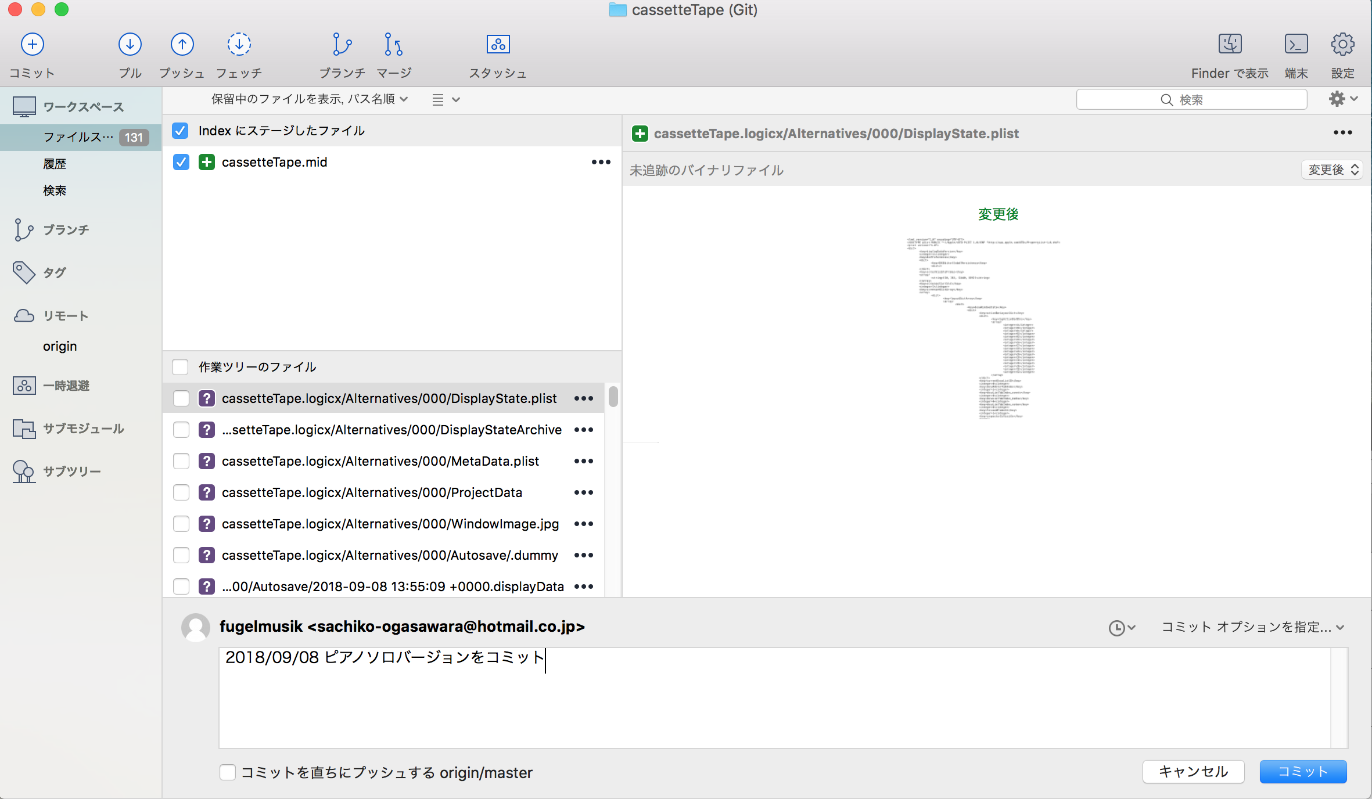
Task: Click the Merge (マージ) toolbar icon
Action: 393,45
